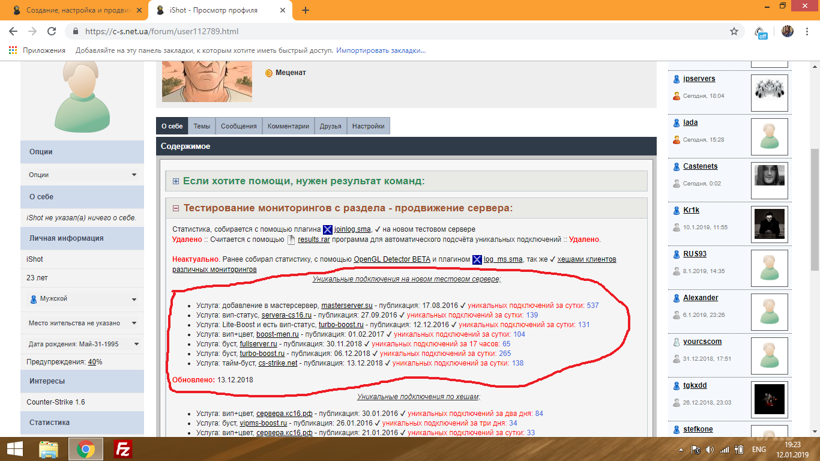Open File Explorer from taskbar
820x461 pixels.
pyautogui.click(x=49, y=449)
